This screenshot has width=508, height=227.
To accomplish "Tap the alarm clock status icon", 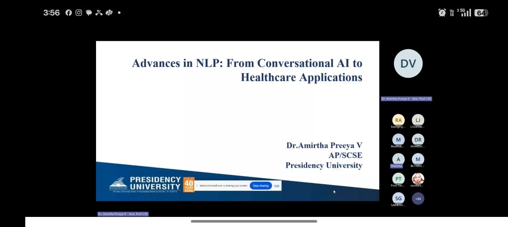I will pos(442,13).
